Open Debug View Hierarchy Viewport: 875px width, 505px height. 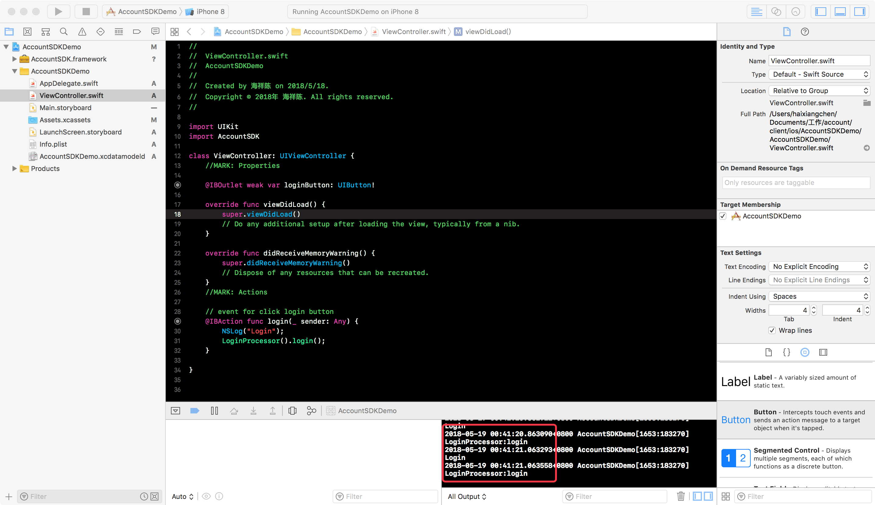tap(292, 410)
